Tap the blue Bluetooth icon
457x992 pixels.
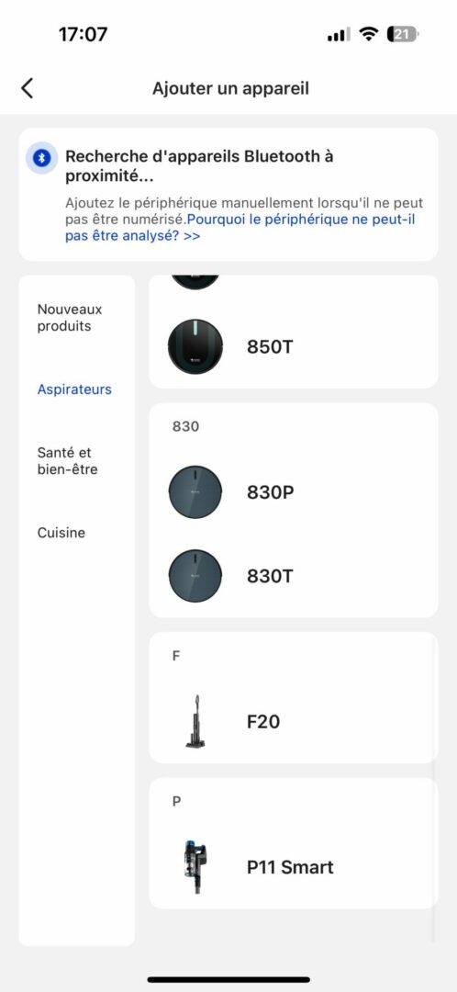click(x=41, y=158)
